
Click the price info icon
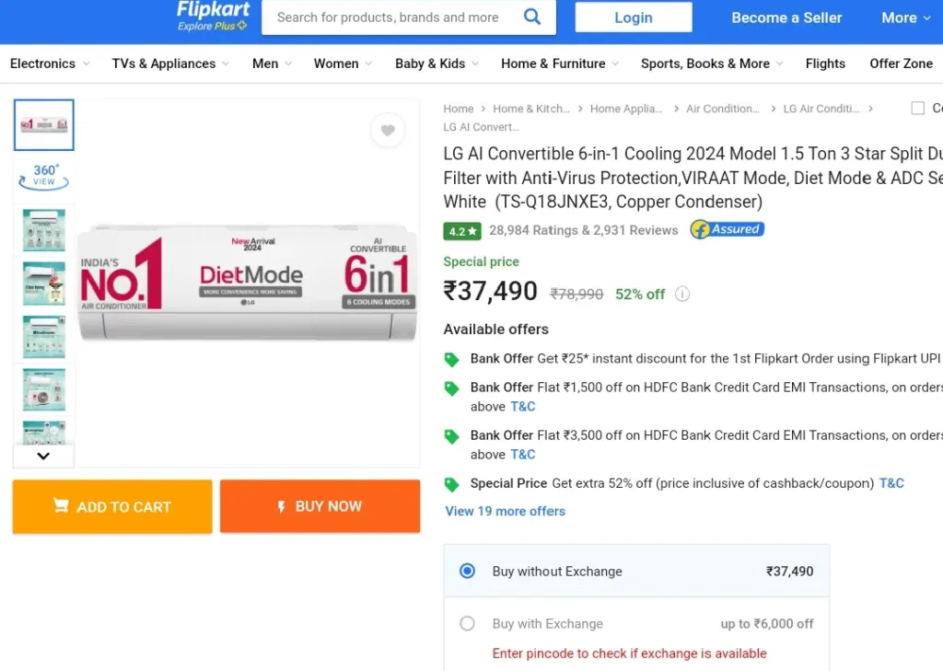682,295
